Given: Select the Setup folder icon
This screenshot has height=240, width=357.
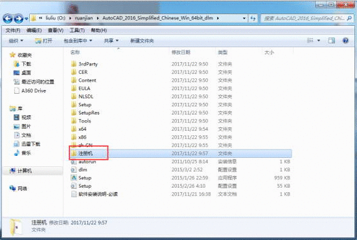Looking at the screenshot, I should pyautogui.click(x=74, y=105).
